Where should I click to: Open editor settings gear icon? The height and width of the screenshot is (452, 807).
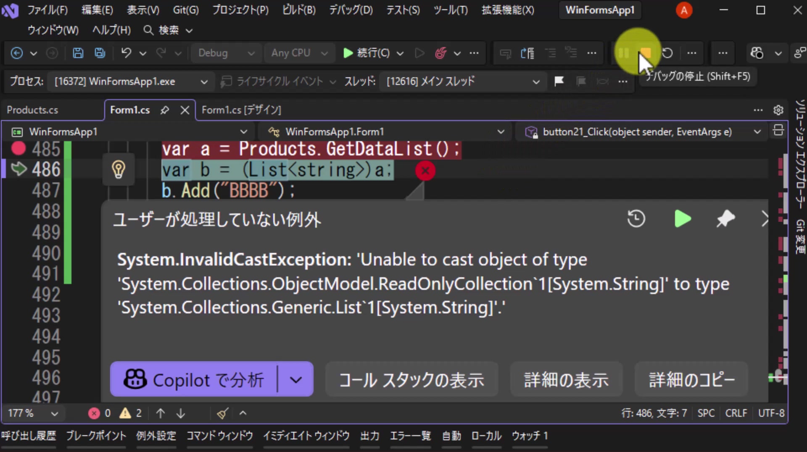click(x=778, y=110)
